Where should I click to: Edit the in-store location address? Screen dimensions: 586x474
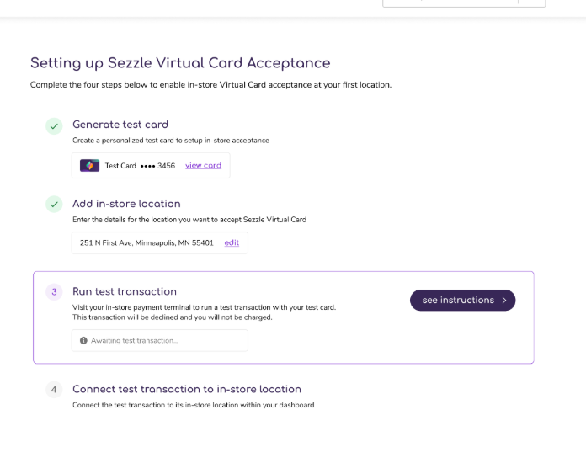(232, 243)
